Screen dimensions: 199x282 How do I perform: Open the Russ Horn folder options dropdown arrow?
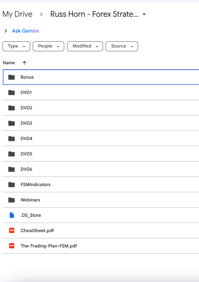[144, 14]
